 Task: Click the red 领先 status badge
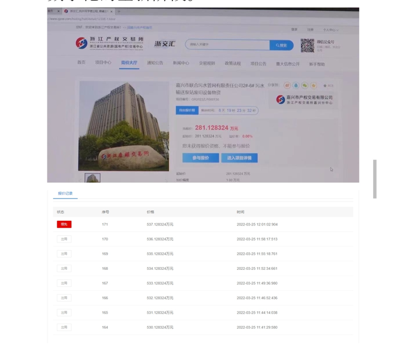point(64,224)
